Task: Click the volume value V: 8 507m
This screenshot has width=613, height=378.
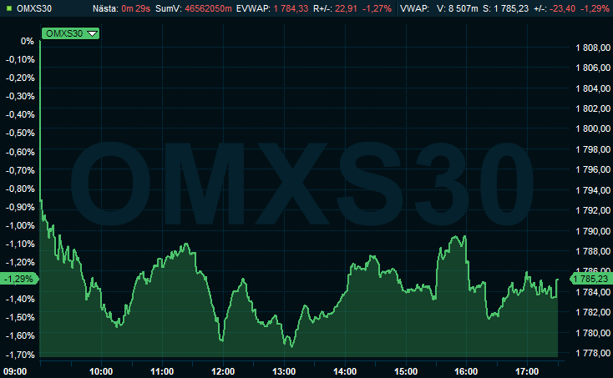Action: [x=458, y=8]
